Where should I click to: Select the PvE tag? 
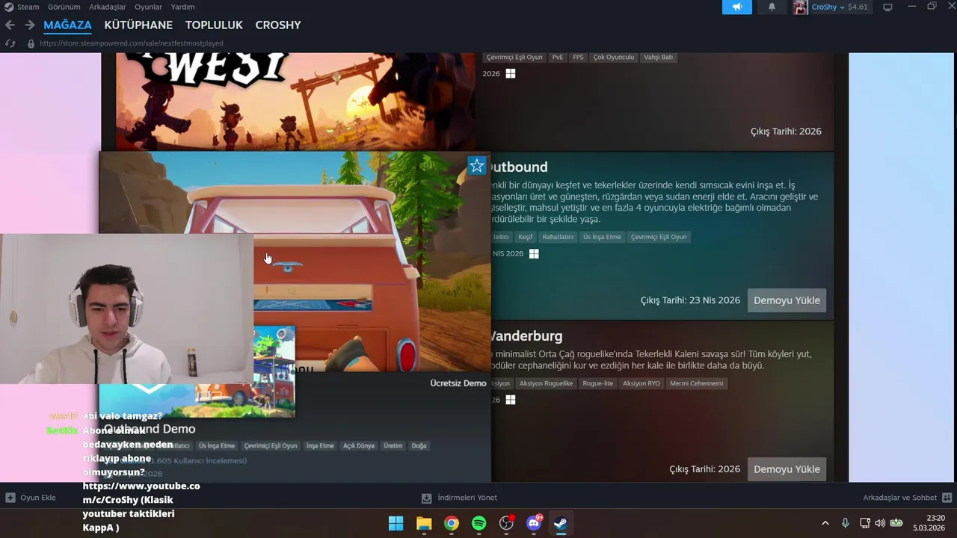pyautogui.click(x=557, y=58)
